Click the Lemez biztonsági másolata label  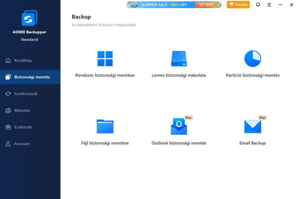coord(179,75)
